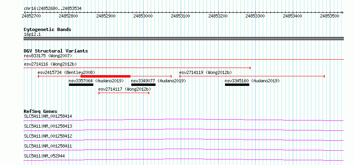Click the thick red esv2415734 variant bar
This screenshot has width=355, height=165.
[106, 76]
